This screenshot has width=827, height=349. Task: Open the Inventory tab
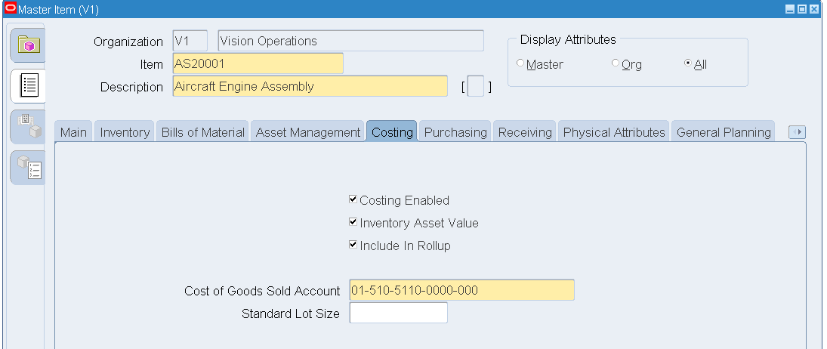tap(125, 131)
